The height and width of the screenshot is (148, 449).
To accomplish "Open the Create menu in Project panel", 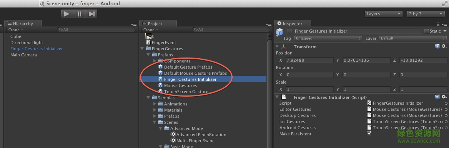I will [x=151, y=30].
